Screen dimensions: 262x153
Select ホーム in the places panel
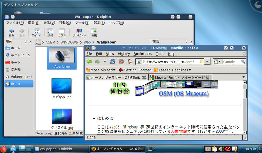tap(19, 48)
